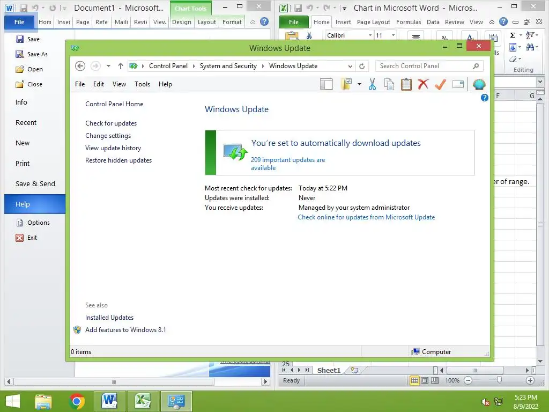Open Chrome from the taskbar
This screenshot has height=412, width=549.
pos(77,401)
